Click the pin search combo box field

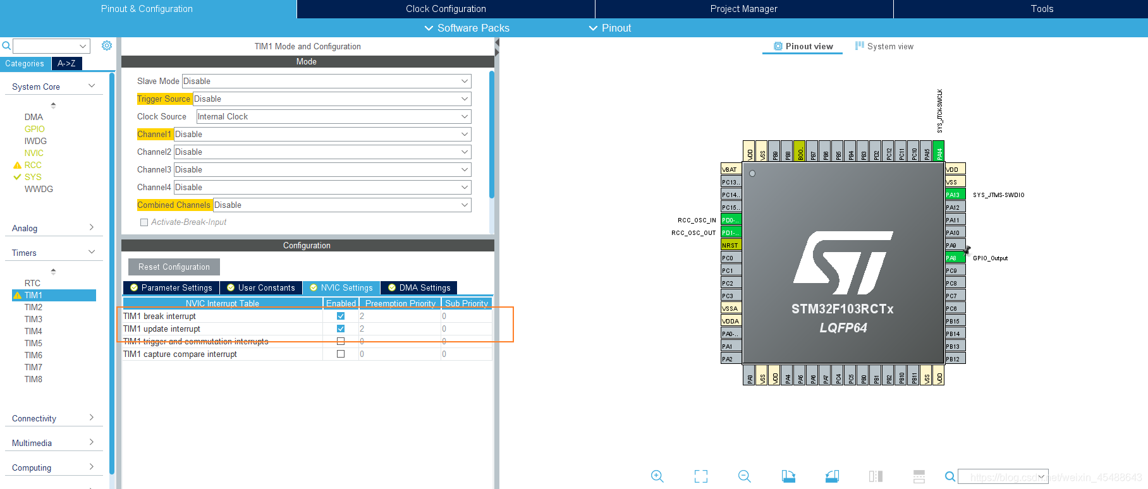click(x=1003, y=476)
